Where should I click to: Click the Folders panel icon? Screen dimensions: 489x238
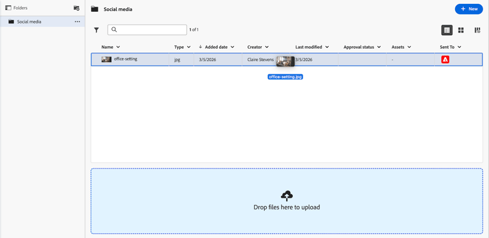8,8
